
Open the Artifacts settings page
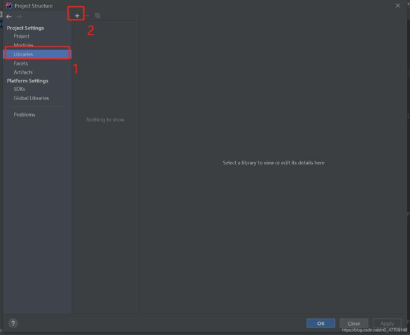[23, 72]
